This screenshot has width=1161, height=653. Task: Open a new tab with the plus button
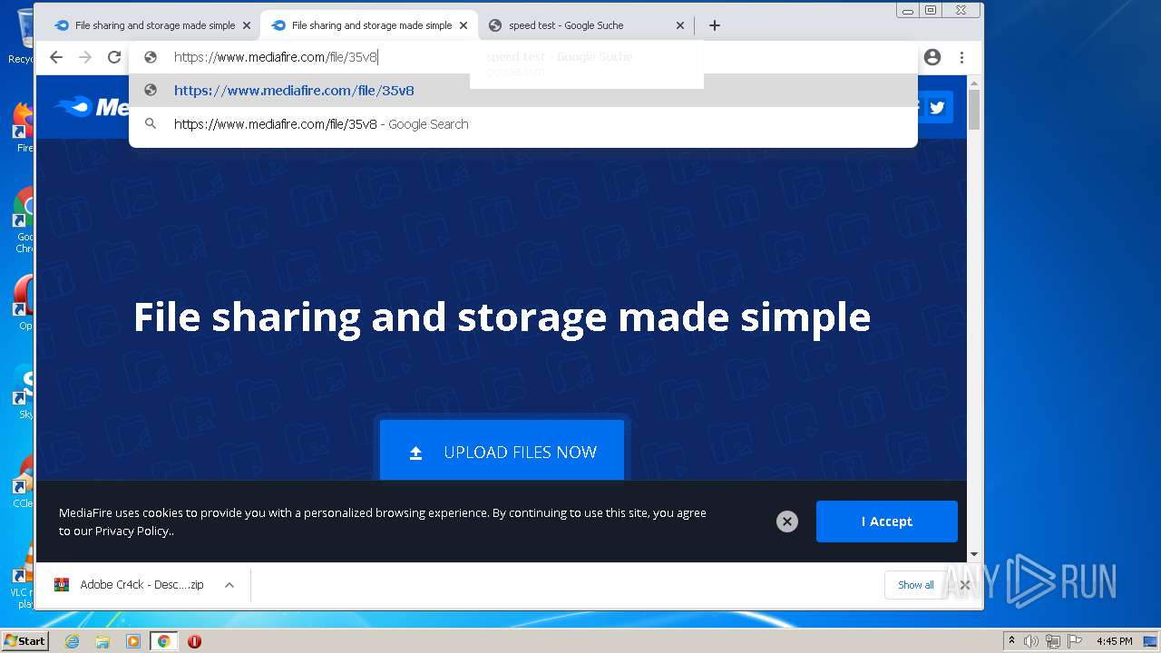click(715, 25)
